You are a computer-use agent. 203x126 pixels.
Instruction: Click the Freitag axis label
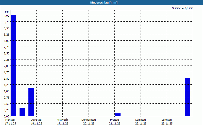114,120
